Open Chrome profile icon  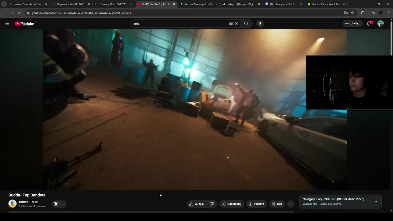pyautogui.click(x=381, y=13)
